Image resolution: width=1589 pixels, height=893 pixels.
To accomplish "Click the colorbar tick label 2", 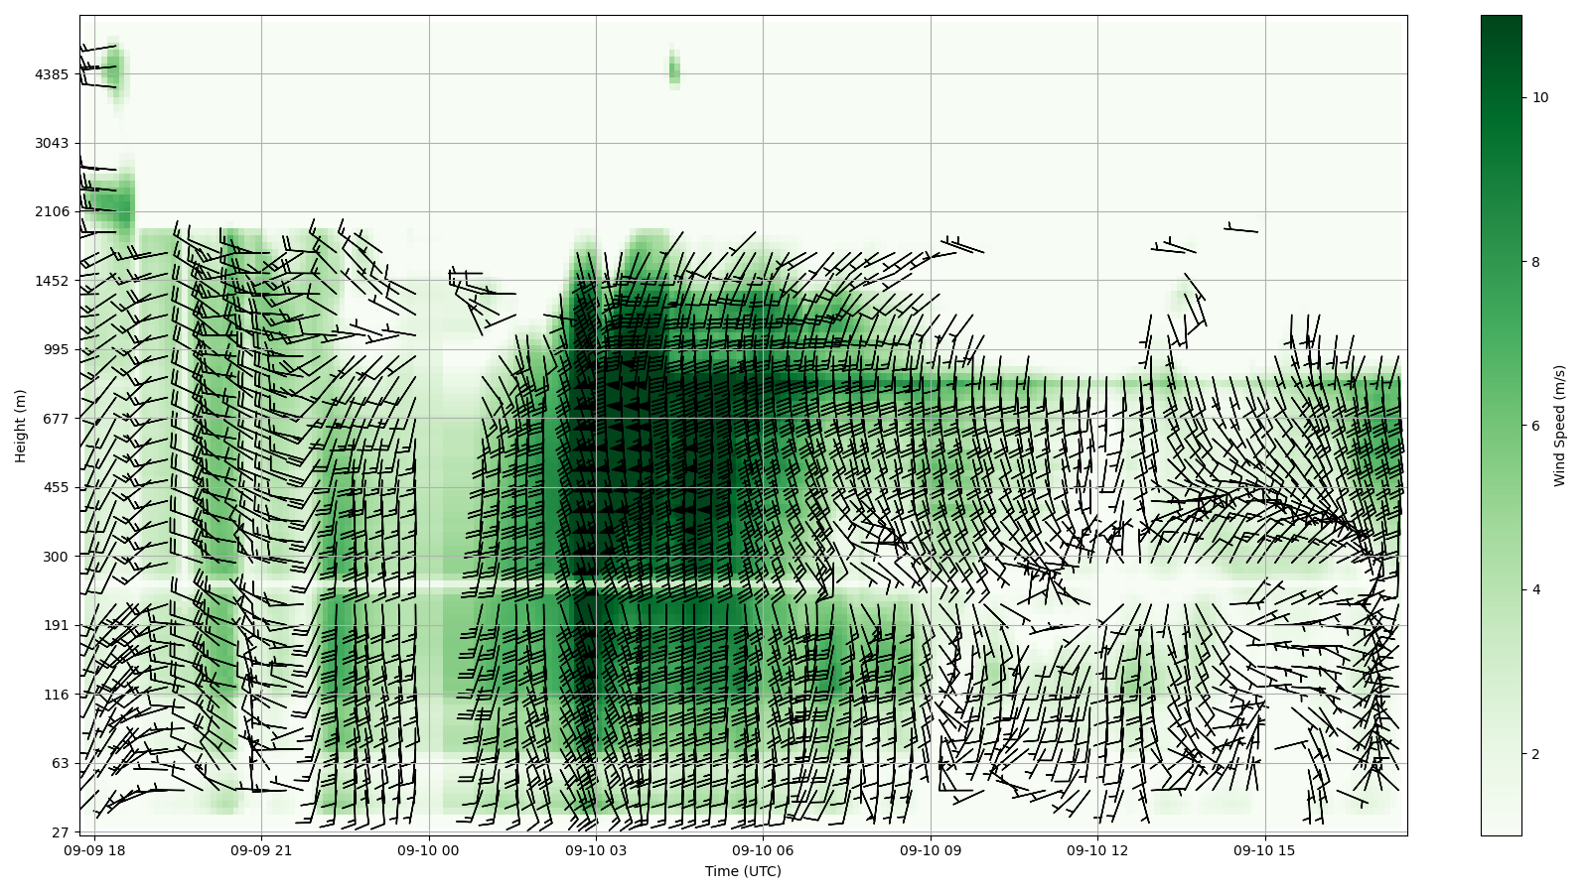I will tap(1536, 754).
